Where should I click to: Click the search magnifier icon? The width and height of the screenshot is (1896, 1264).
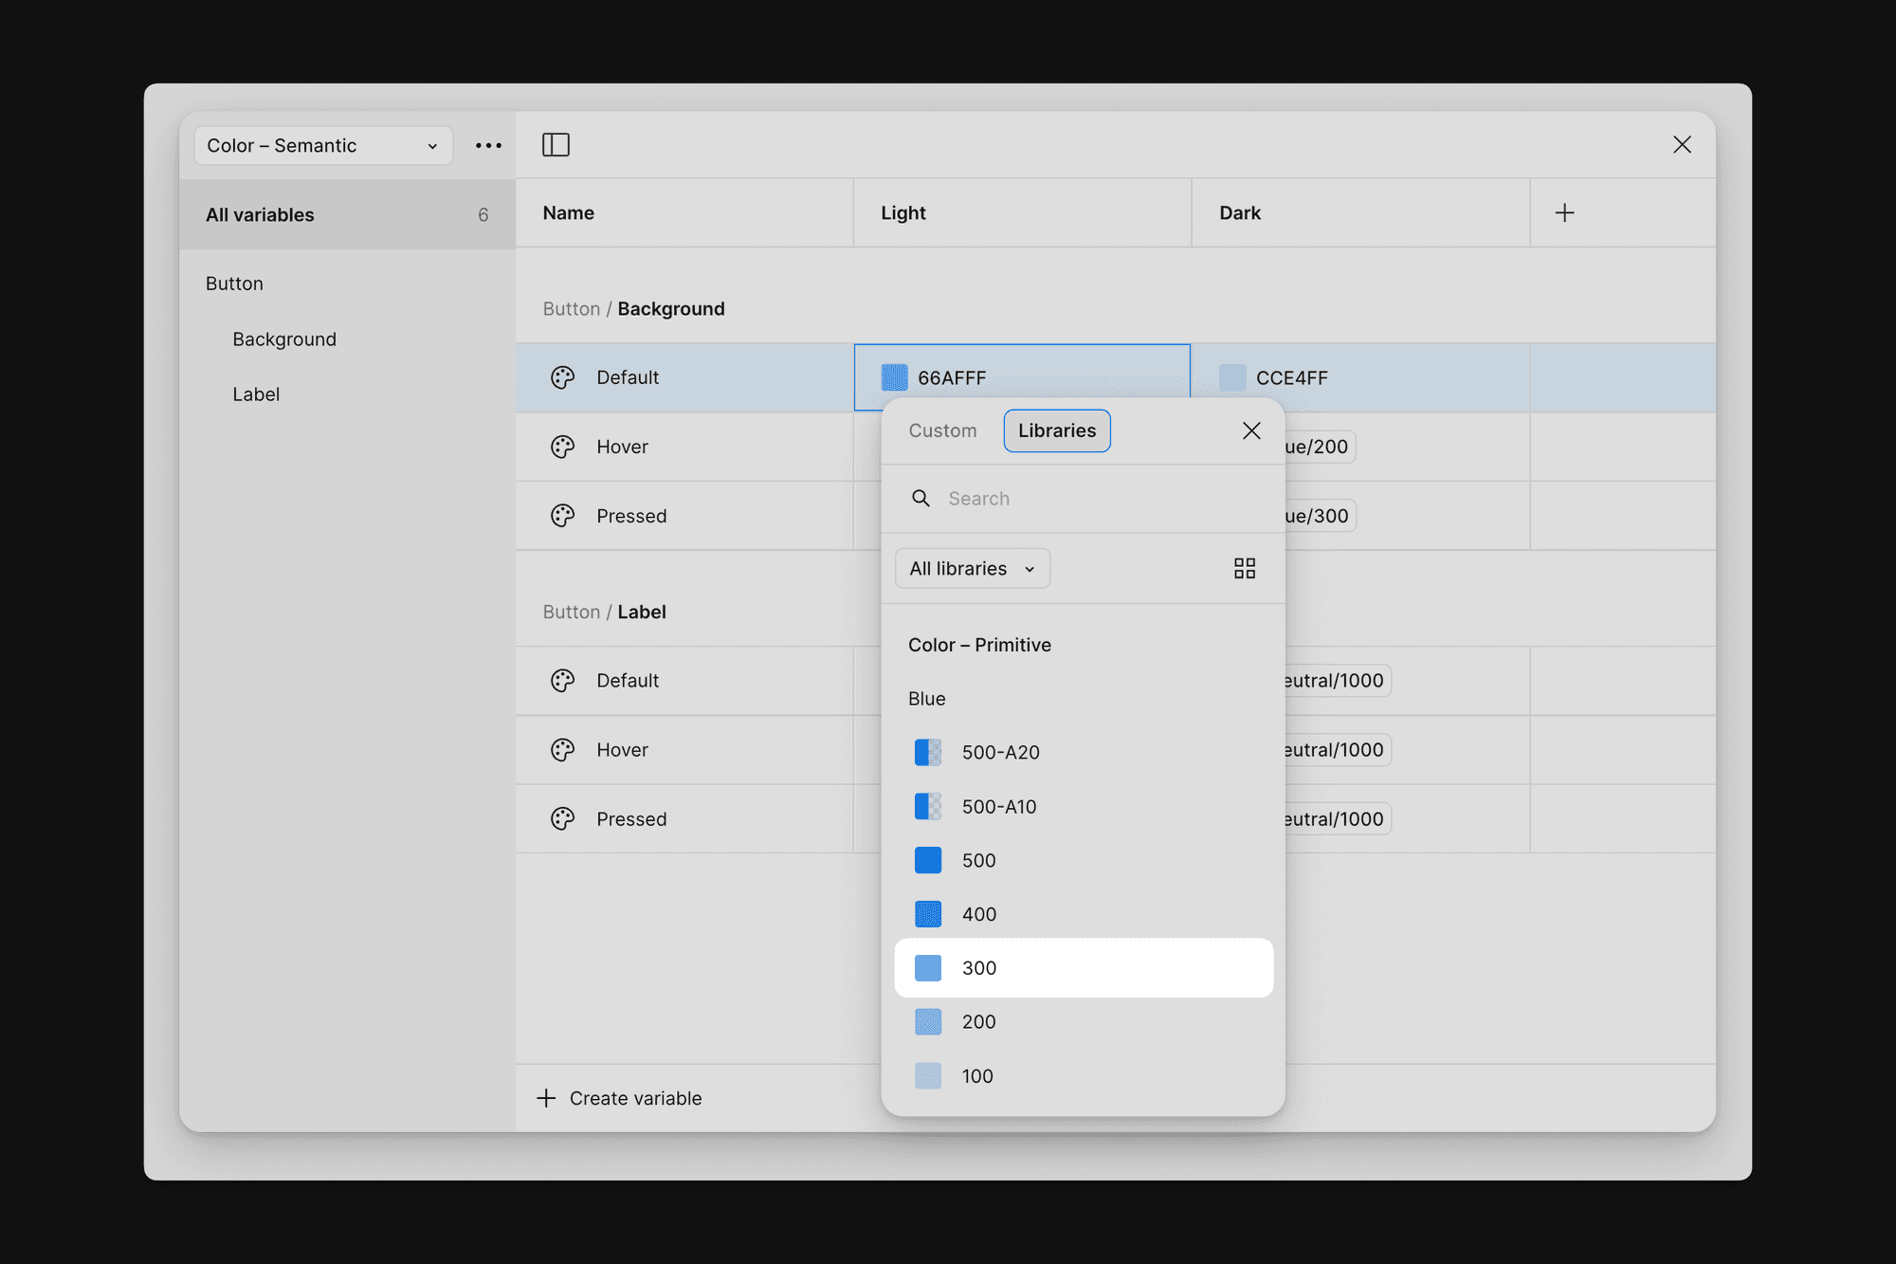click(921, 499)
